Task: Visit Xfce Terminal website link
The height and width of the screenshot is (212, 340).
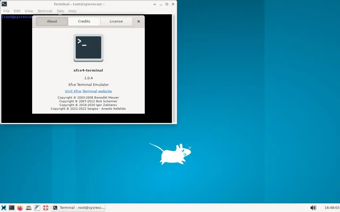Action: [88, 91]
